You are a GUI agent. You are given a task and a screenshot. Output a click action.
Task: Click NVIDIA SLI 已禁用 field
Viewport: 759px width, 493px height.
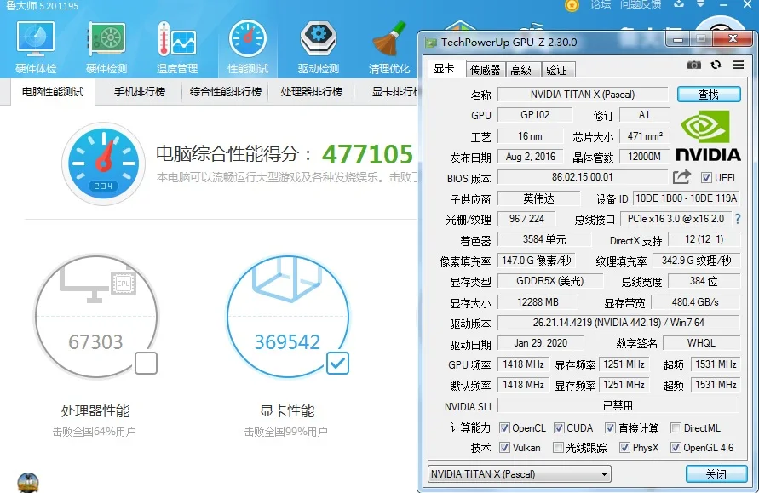618,405
